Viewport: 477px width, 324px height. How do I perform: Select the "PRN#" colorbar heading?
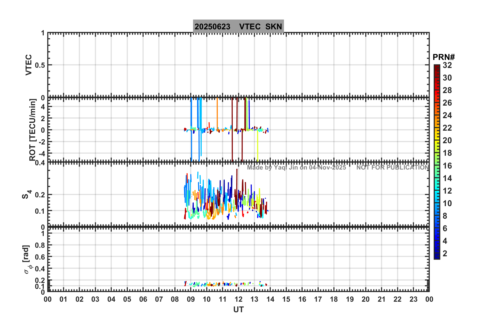pos(444,57)
